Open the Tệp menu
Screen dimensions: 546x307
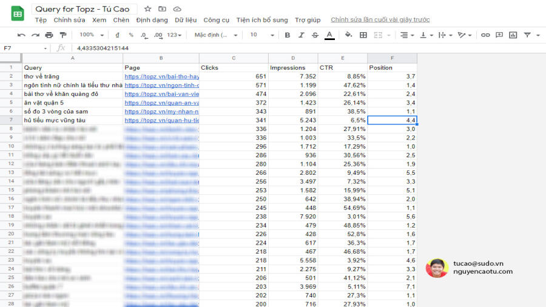[41, 20]
